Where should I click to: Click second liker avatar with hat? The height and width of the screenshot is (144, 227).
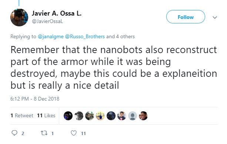pos(79,116)
